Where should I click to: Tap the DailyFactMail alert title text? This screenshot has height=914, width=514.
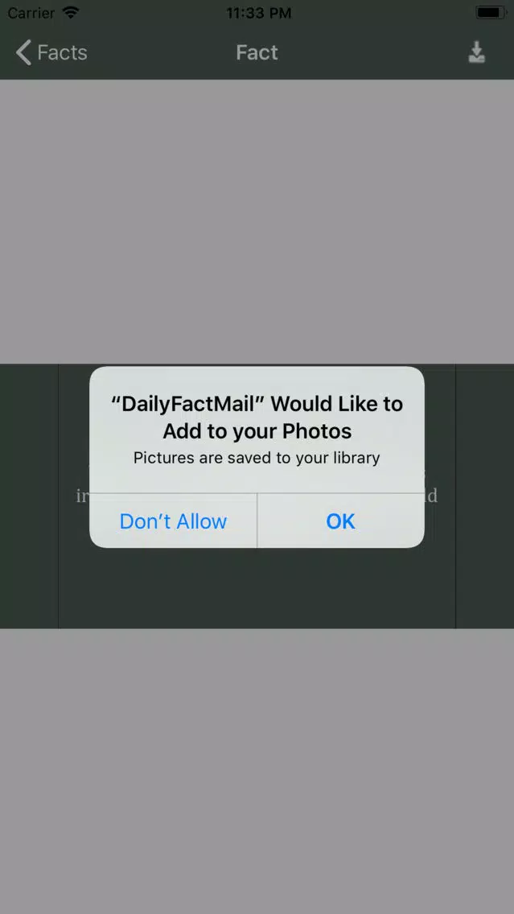tap(257, 418)
